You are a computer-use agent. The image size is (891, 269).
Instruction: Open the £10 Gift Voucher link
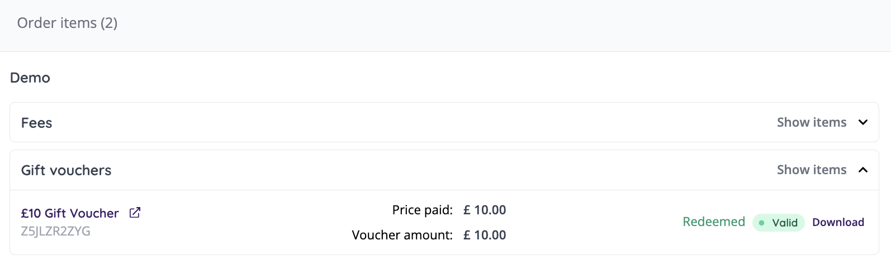pos(70,213)
